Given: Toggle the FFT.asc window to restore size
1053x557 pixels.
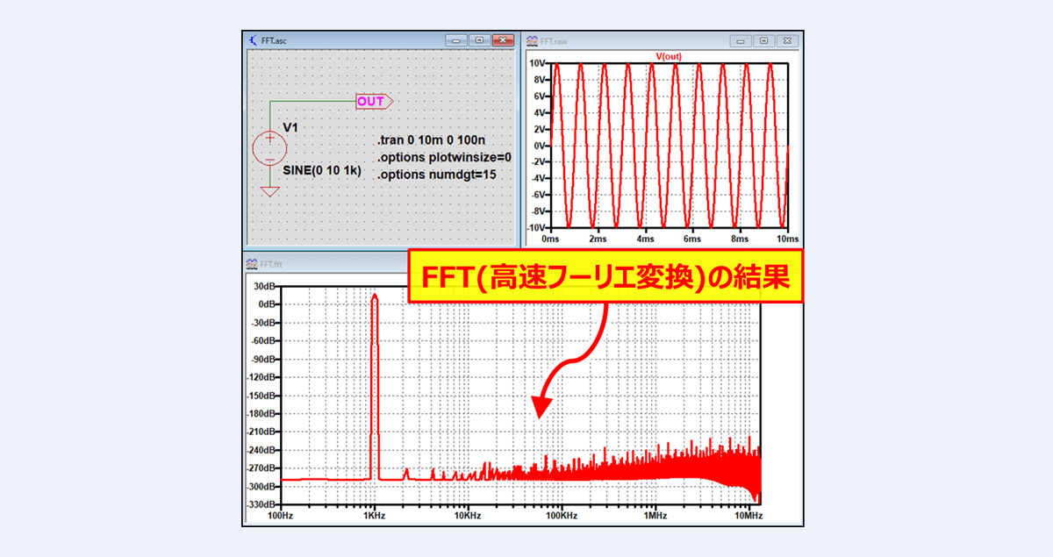Looking at the screenshot, I should coord(478,39).
